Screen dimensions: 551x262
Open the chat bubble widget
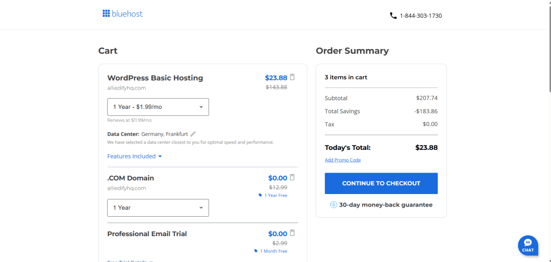(x=527, y=245)
